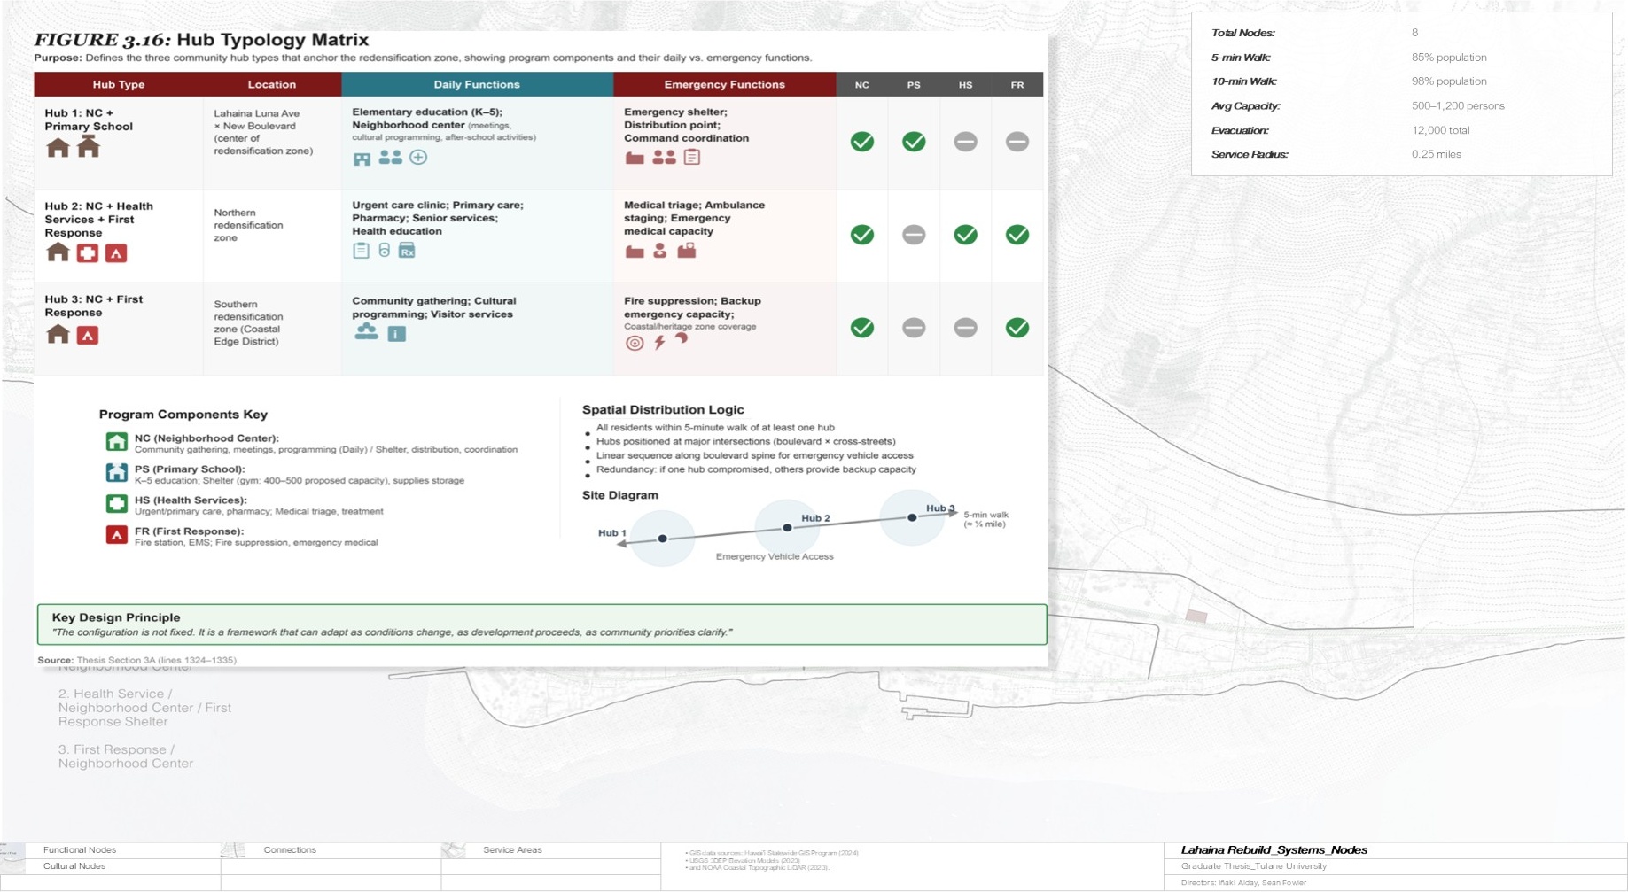Click the emergency shelter folder icon in Hub 1
The width and height of the screenshot is (1628, 892).
635,158
